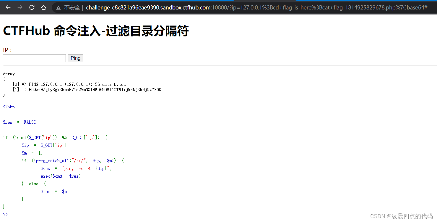437x222 pixels.
Task: Click the IP field label
Action: (x=7, y=50)
